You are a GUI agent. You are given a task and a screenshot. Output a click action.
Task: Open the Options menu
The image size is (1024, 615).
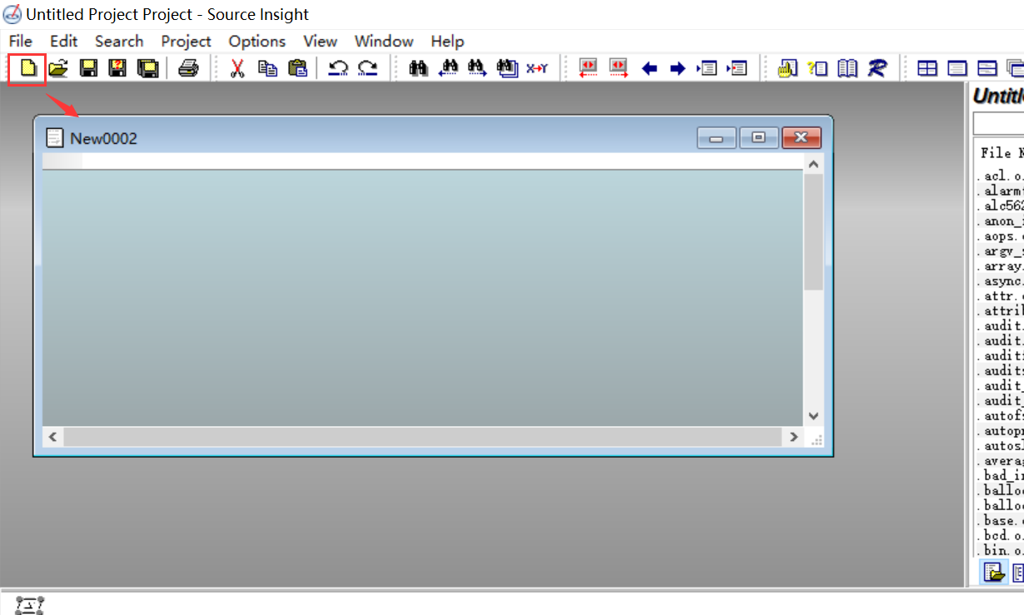tap(256, 41)
